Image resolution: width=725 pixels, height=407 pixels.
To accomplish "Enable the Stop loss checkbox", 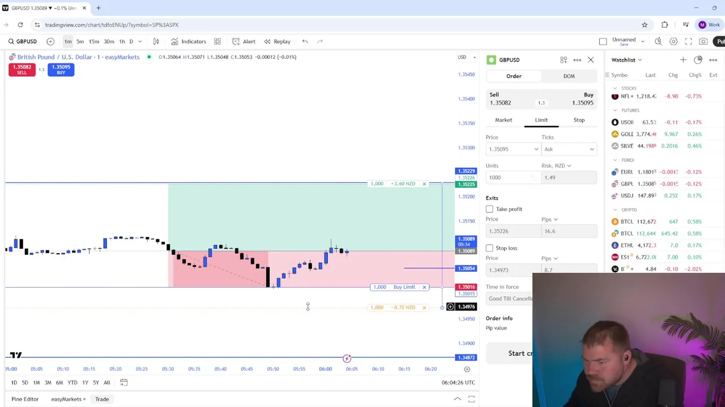I will pos(489,248).
